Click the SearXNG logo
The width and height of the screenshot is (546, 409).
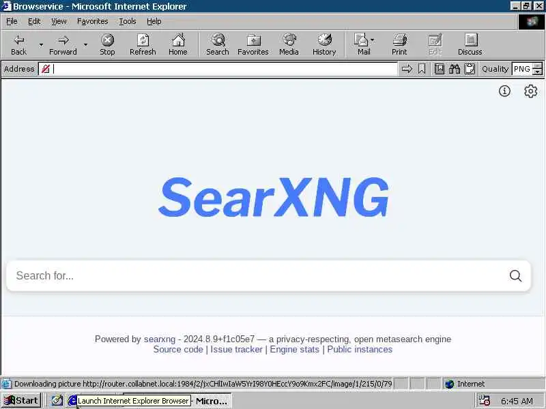tap(274, 197)
